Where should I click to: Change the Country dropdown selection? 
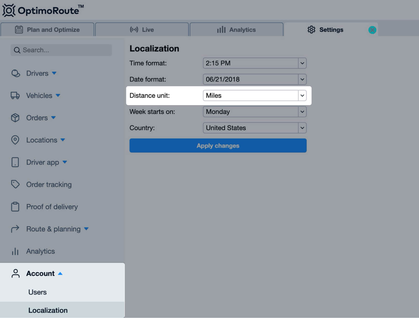pyautogui.click(x=254, y=128)
